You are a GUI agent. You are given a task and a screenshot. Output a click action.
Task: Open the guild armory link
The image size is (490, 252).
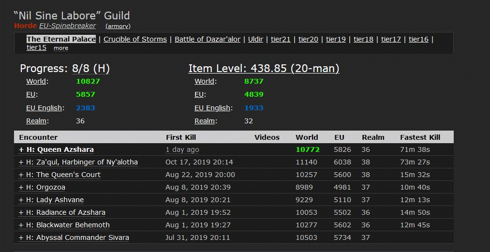118,26
